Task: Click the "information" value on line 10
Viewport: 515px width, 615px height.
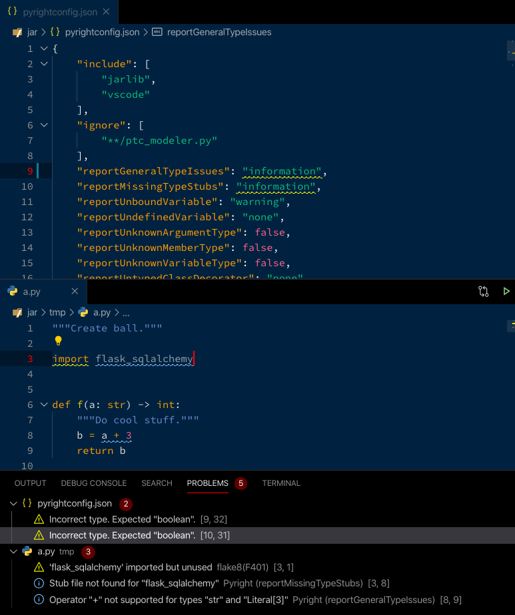Action: coord(276,186)
